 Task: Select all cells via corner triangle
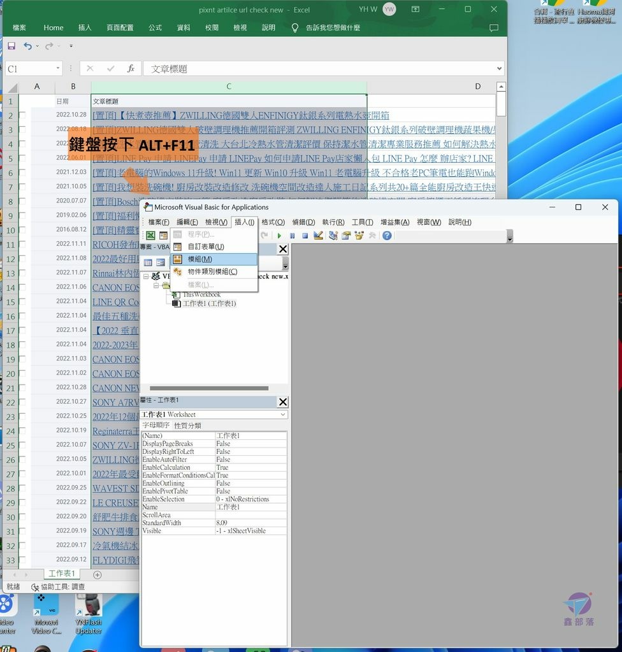tap(13, 87)
